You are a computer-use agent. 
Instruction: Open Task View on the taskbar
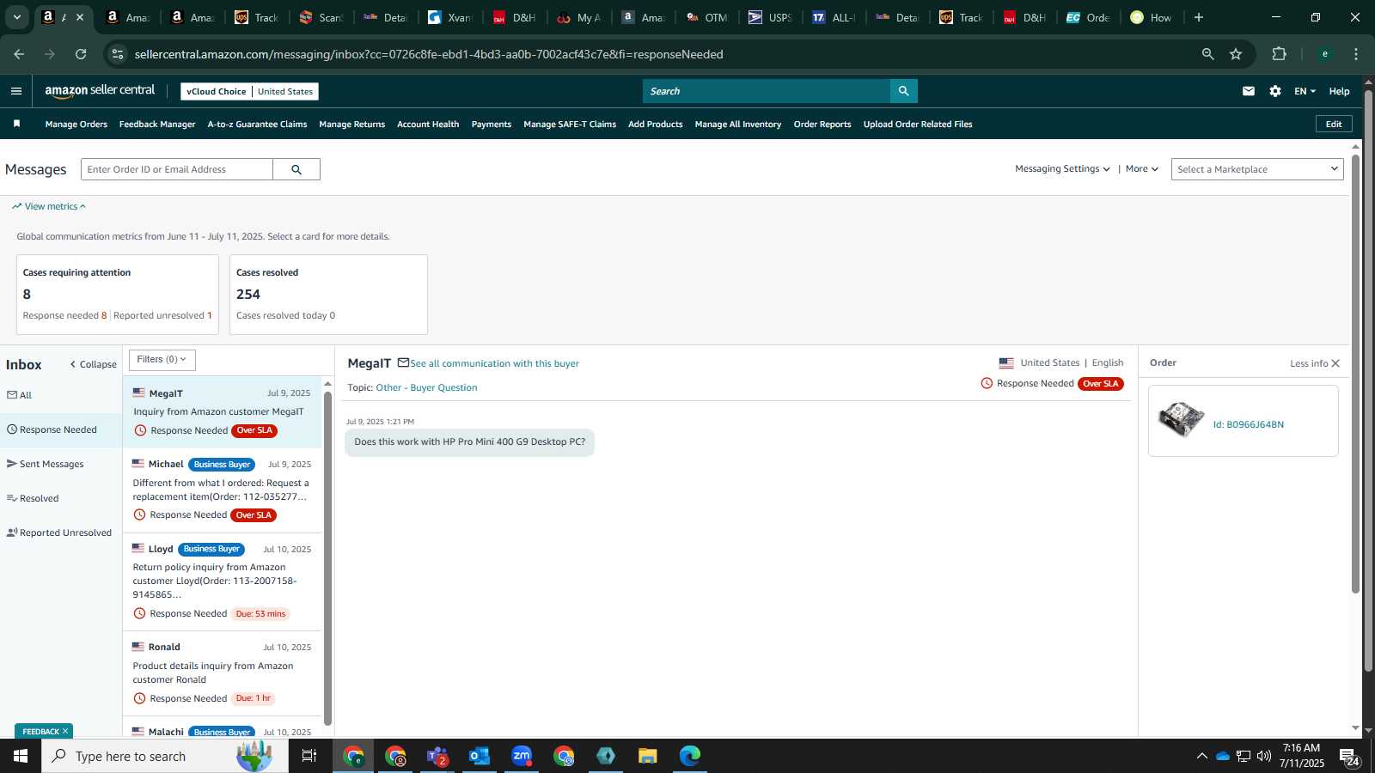click(x=309, y=756)
